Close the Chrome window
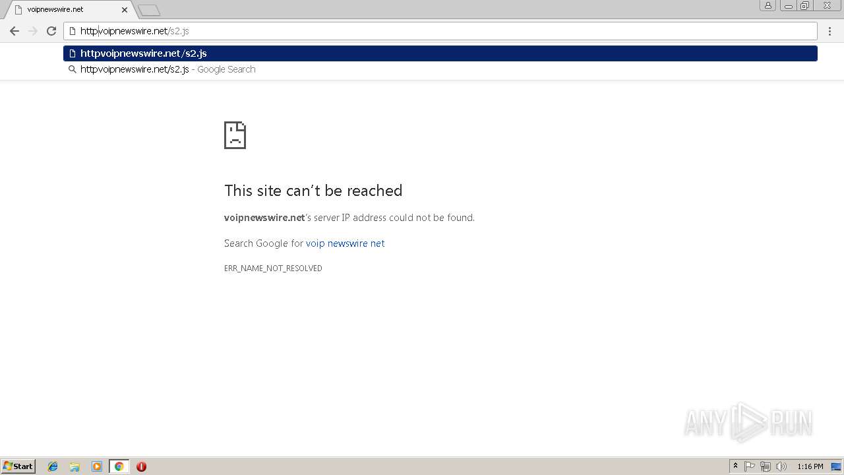This screenshot has width=844, height=475. 827,5
